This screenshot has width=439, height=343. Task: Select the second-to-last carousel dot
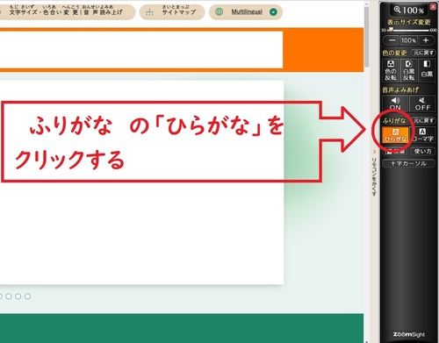(x=18, y=297)
